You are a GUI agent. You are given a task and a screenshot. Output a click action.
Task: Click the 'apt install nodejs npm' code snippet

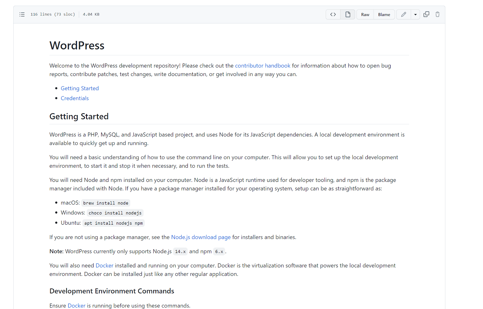pos(114,223)
